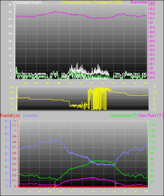The height and width of the screenshot is (196, 164).
Task: Click the 270 degree wind direction label
Action: click(11, 93)
